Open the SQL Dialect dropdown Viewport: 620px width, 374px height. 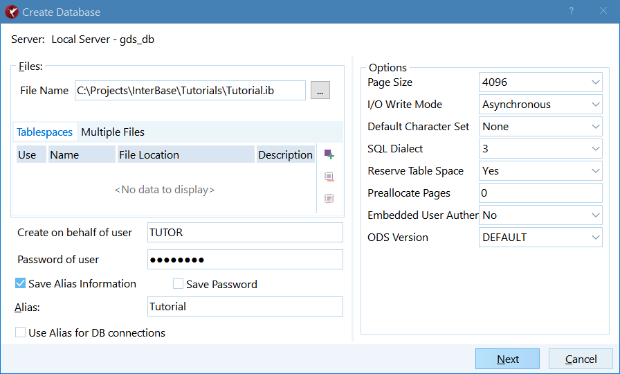[540, 149]
